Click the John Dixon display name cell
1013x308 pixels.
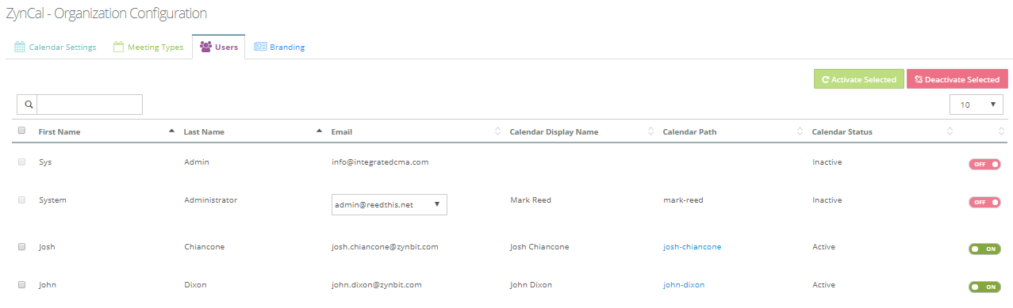[531, 285]
